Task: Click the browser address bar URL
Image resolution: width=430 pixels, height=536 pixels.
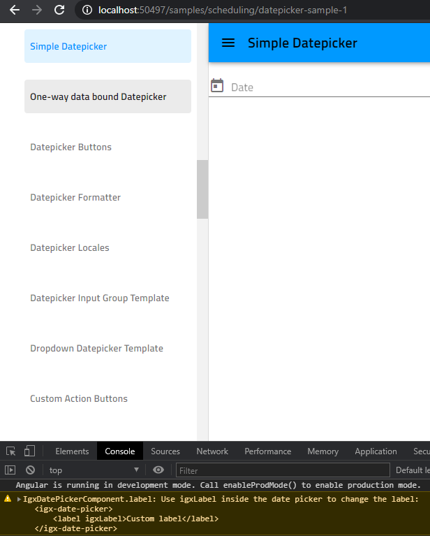Action: click(x=223, y=10)
